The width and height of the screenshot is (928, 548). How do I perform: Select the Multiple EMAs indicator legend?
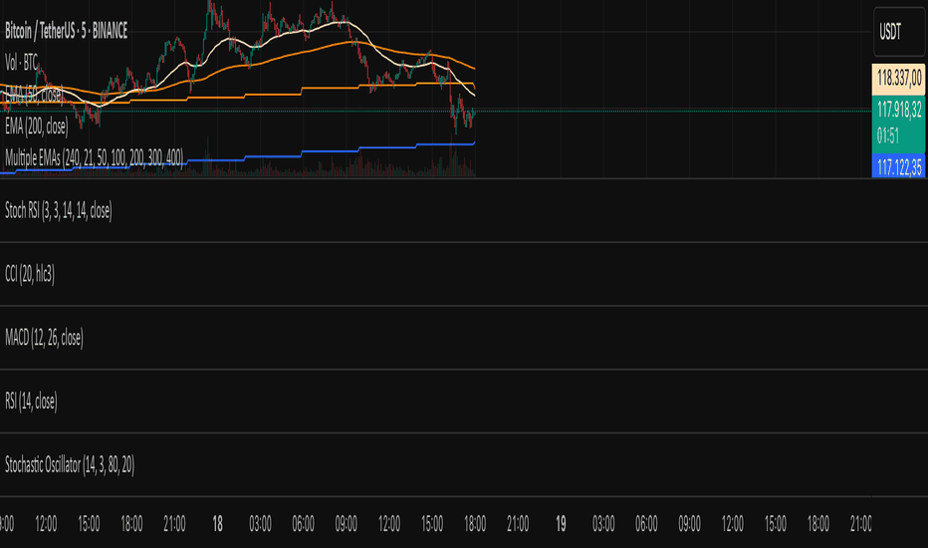(95, 157)
